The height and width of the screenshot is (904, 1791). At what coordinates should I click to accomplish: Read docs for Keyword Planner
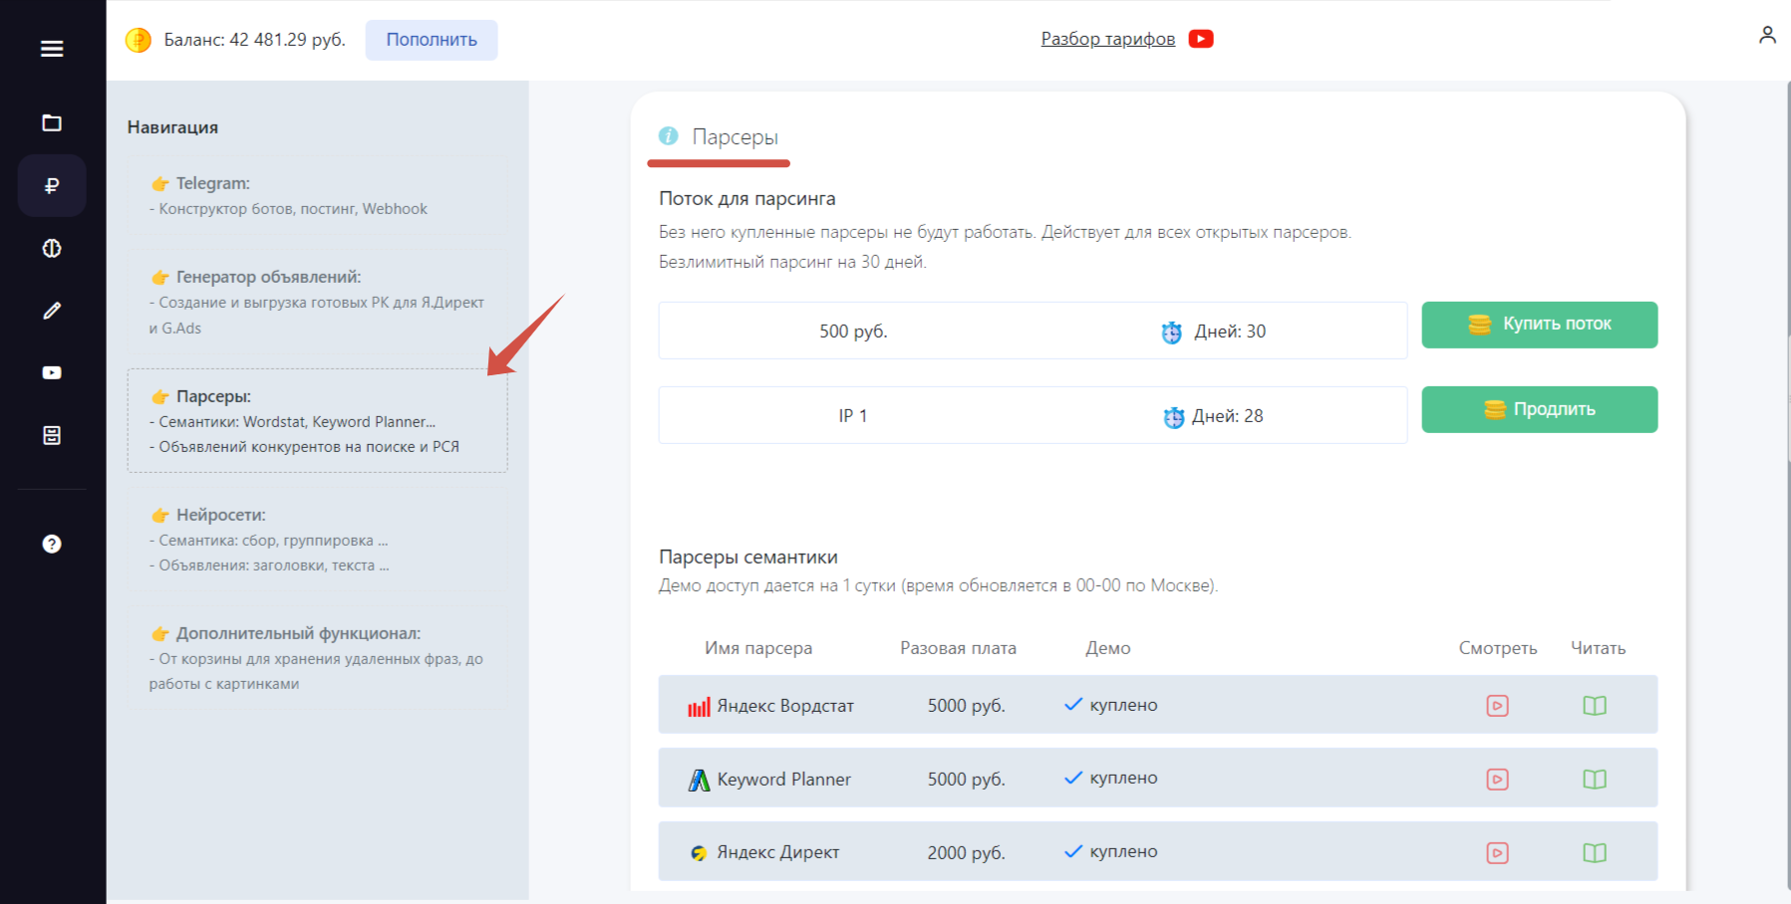coord(1595,779)
